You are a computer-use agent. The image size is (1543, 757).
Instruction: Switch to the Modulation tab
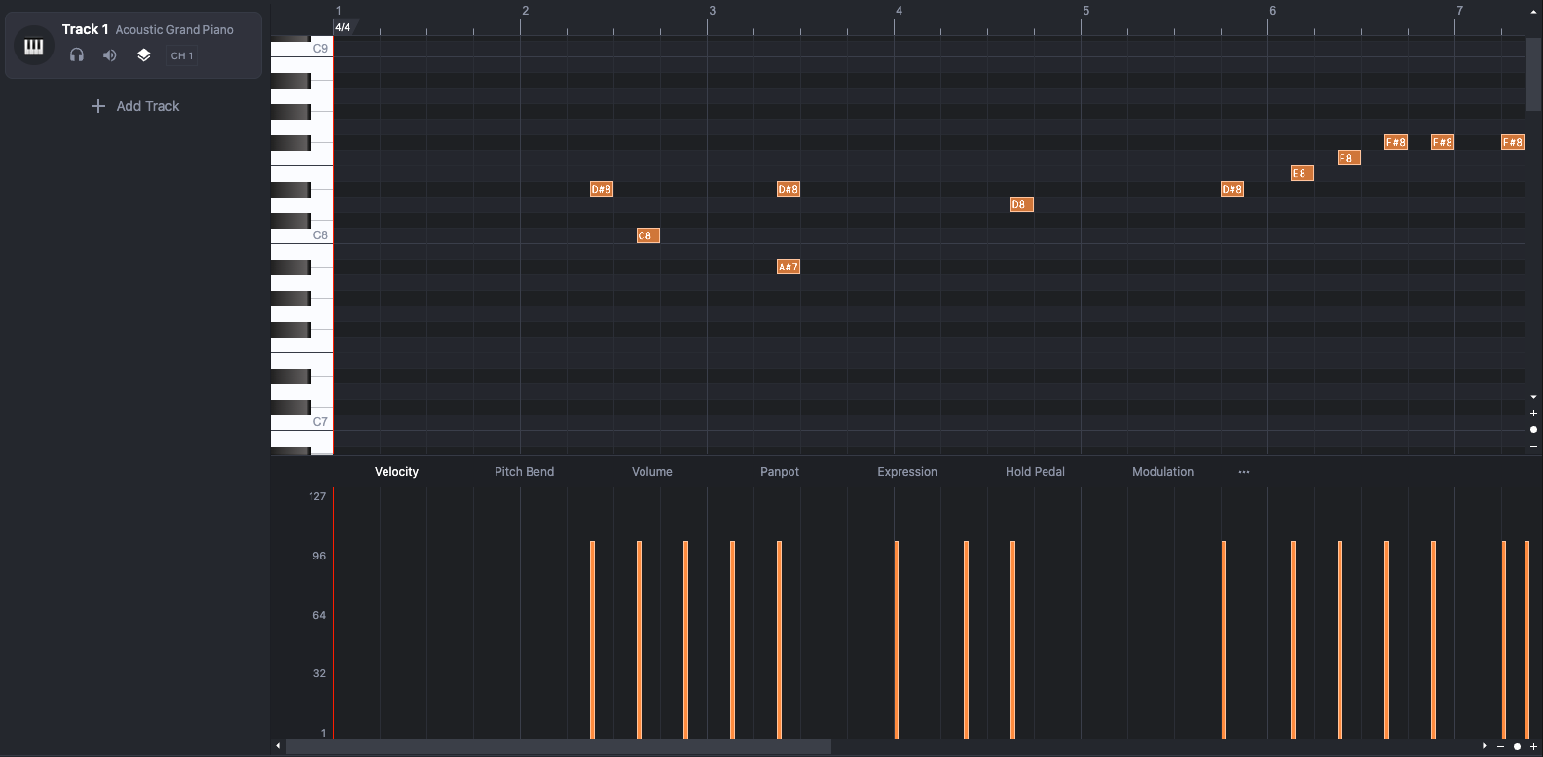coord(1162,472)
